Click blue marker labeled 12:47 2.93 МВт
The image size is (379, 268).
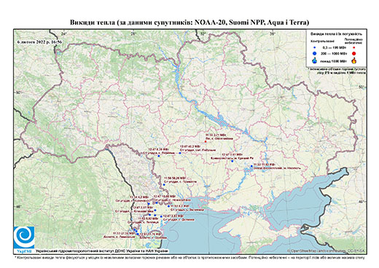161,216
